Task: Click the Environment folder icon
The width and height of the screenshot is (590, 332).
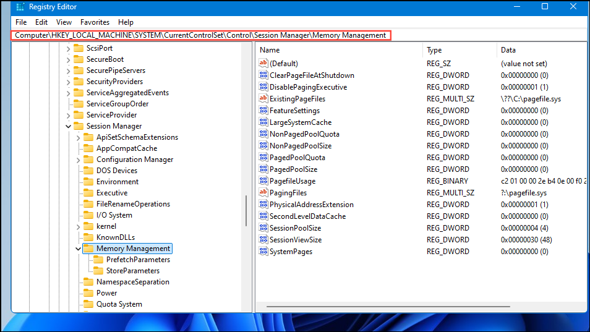Action: 88,182
